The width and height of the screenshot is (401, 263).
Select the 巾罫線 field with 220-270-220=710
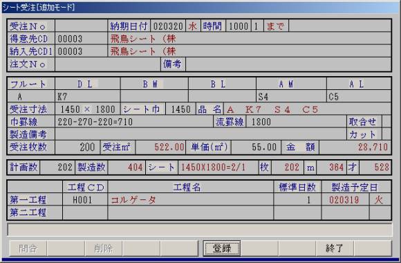tap(134, 122)
